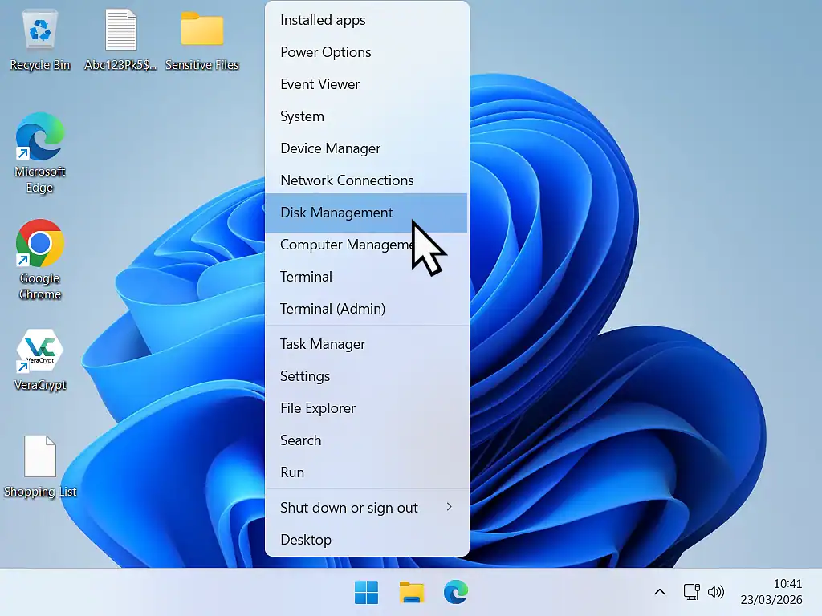Launch Task Manager from the menu
Screen dimensions: 822x616
pyautogui.click(x=323, y=344)
